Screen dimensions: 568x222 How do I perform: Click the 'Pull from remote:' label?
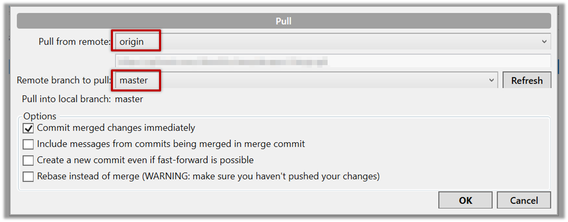tap(74, 42)
